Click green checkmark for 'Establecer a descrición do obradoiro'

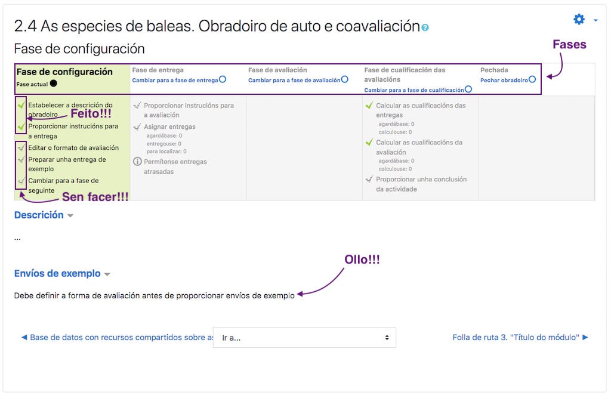[21, 106]
